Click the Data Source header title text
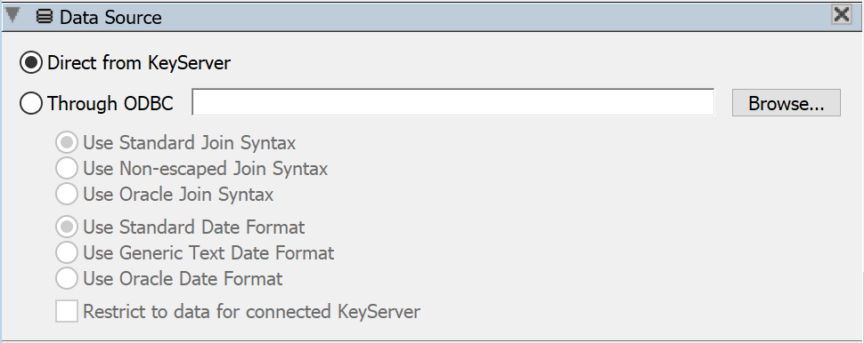 (x=110, y=18)
